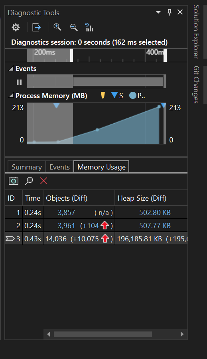Click the 400ms timeline ruler mark
207x359 pixels.
(155, 52)
